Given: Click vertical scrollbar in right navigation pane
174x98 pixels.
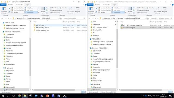Looking at the screenshot, I should (117, 48).
